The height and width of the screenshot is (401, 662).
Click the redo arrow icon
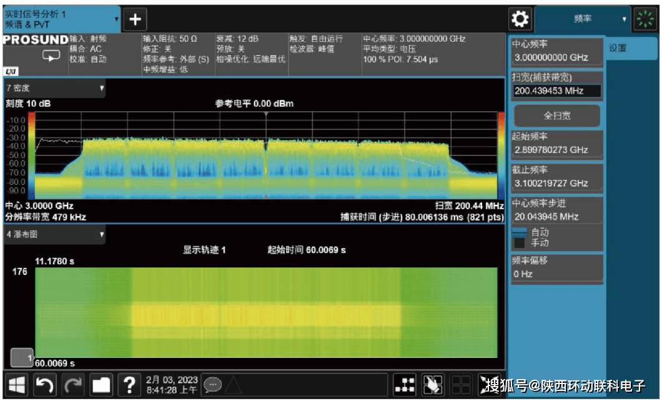[x=73, y=385]
